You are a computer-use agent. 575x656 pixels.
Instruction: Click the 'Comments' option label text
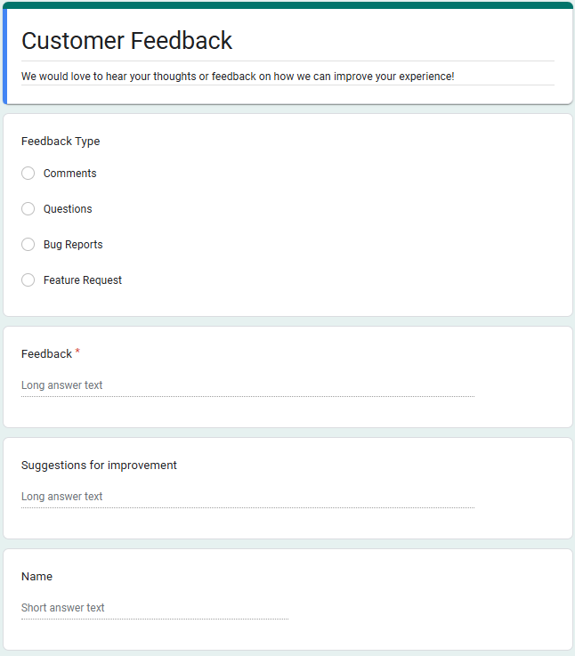[69, 174]
